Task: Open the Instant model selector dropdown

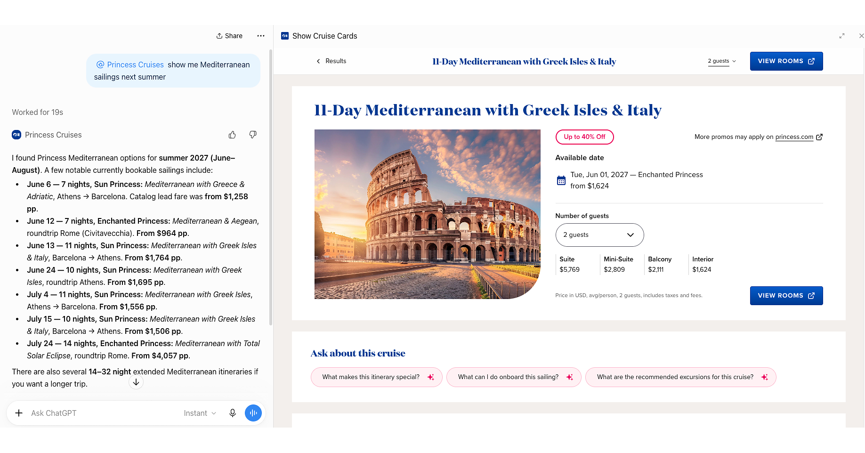Action: tap(200, 413)
